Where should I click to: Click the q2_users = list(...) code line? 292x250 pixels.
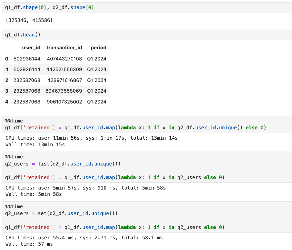tap(63, 164)
